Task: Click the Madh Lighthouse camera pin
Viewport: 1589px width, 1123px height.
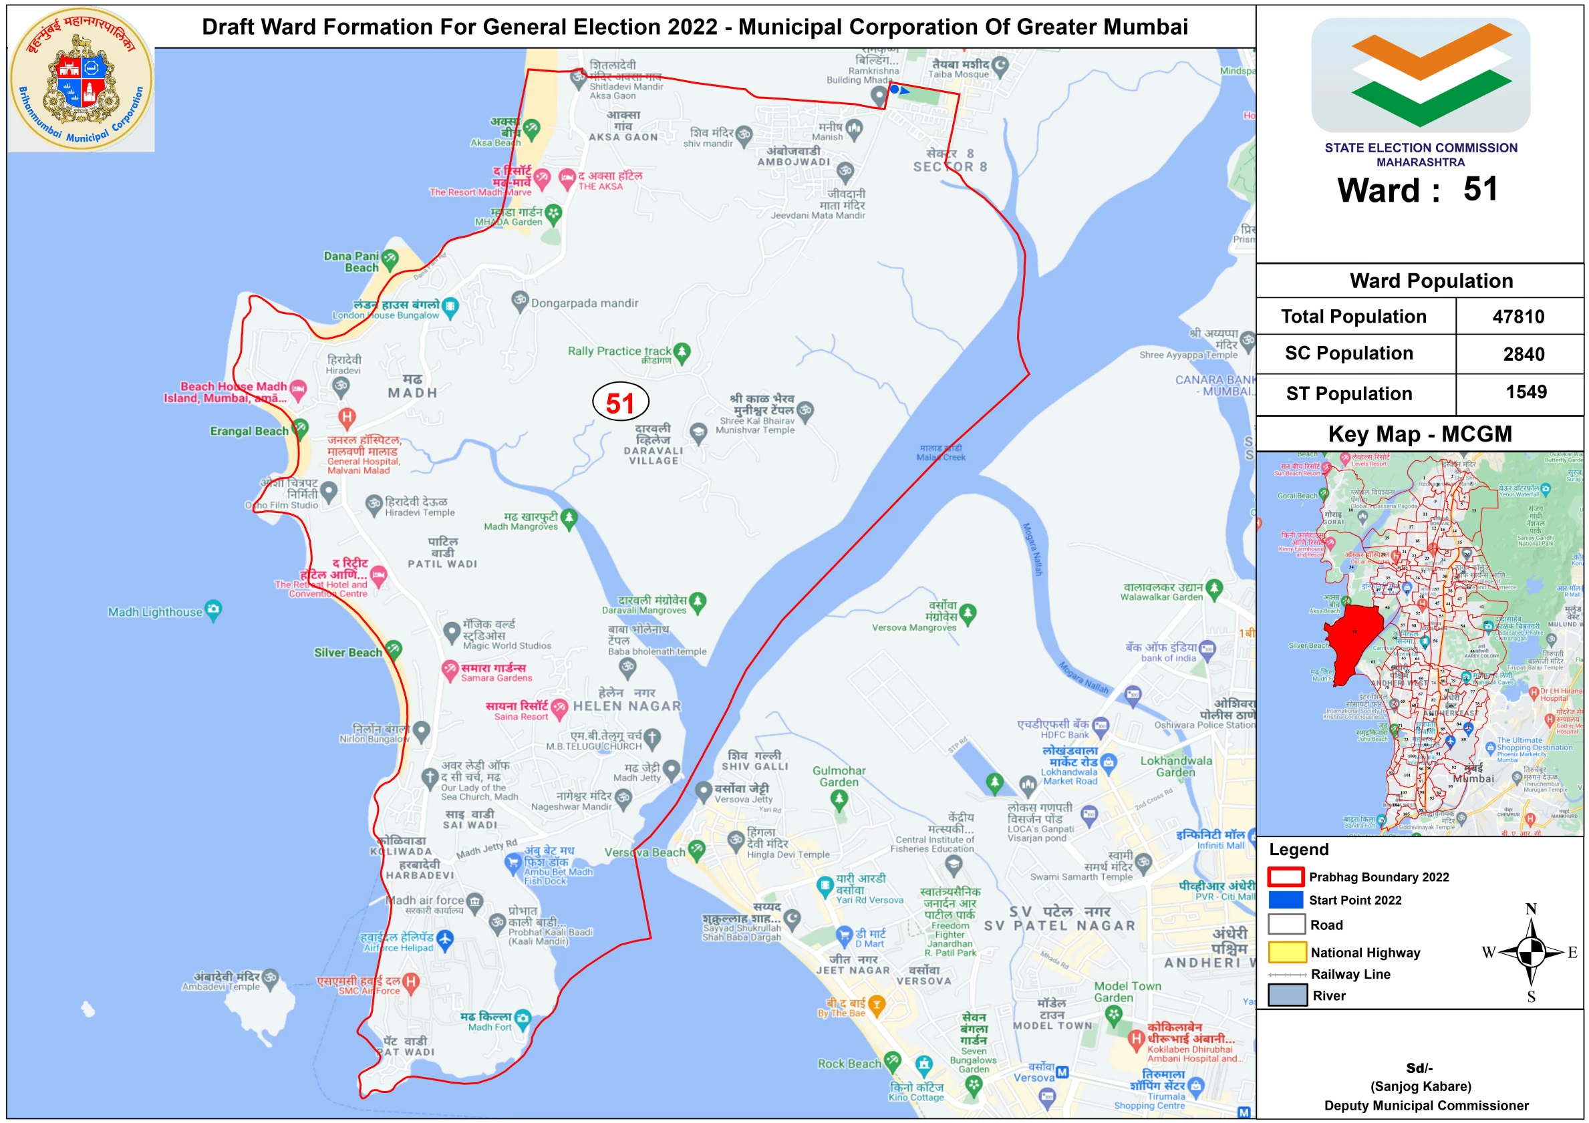Action: tap(214, 609)
